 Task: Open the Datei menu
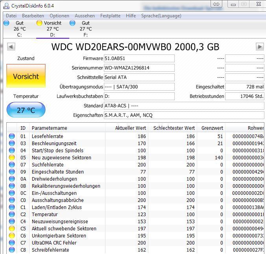pos(11,16)
